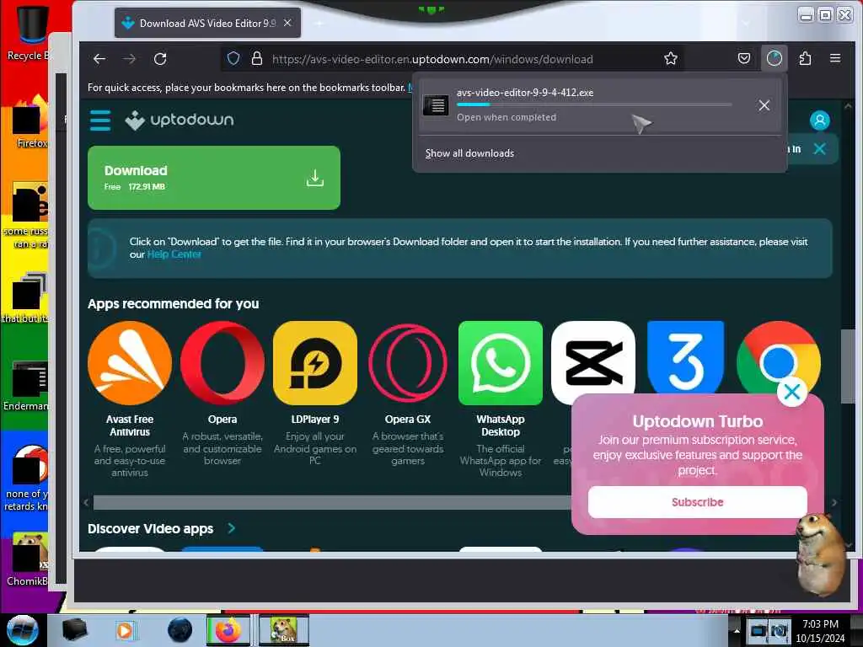Open the media player taskbar icon
Screen dimensions: 863x647
pyautogui.click(x=126, y=630)
